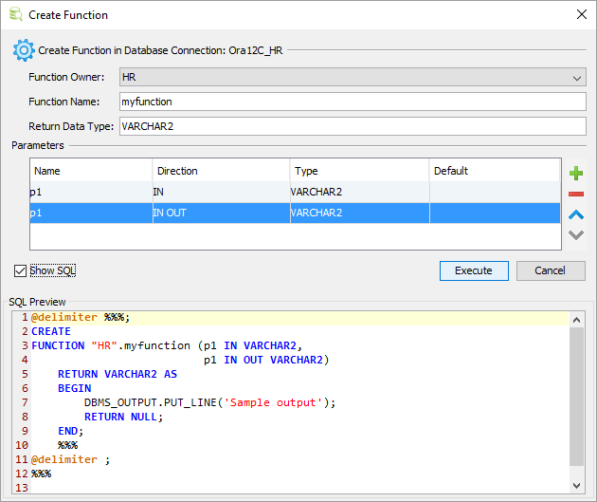Click the second @delimiter line
Screen dimensions: 597x502
70,459
